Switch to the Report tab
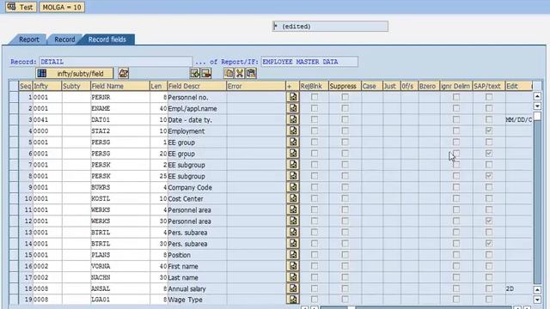Viewport: 550px width, 309px height. click(x=28, y=39)
